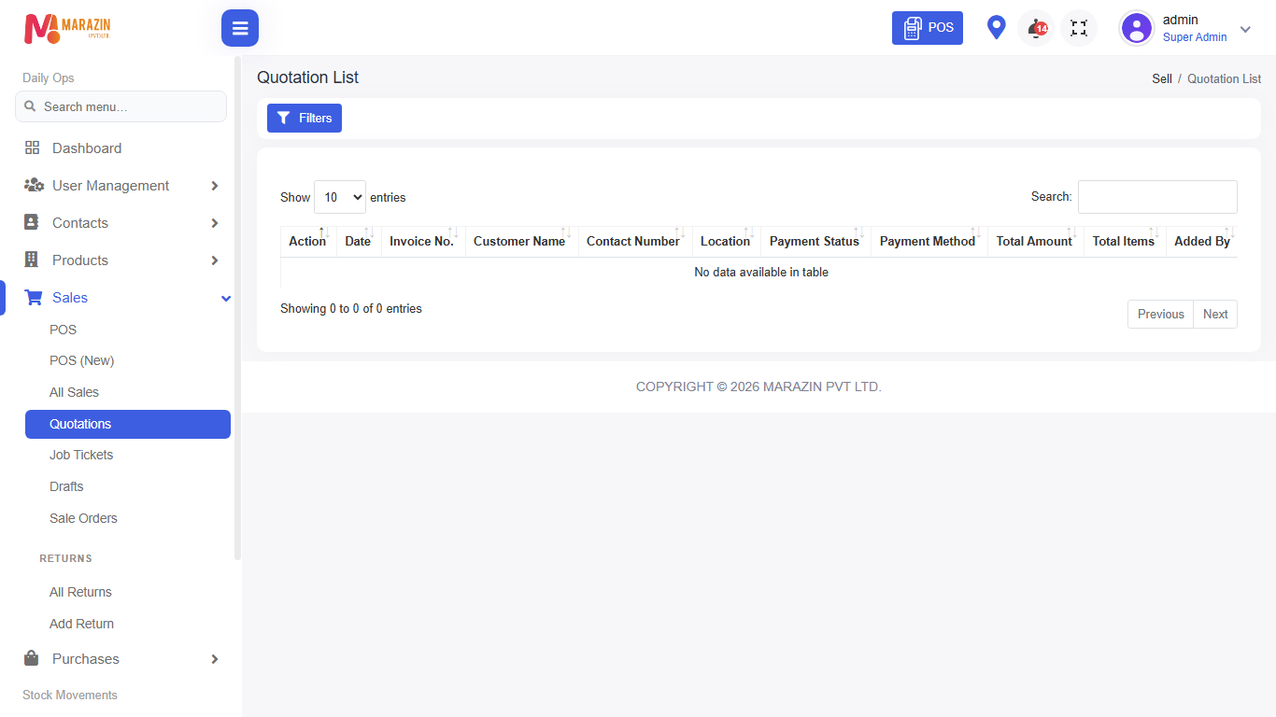Viewport: 1276px width, 717px height.
Task: Sort by Date column header
Action: 359,241
